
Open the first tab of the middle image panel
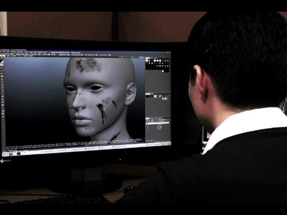click(x=148, y=94)
